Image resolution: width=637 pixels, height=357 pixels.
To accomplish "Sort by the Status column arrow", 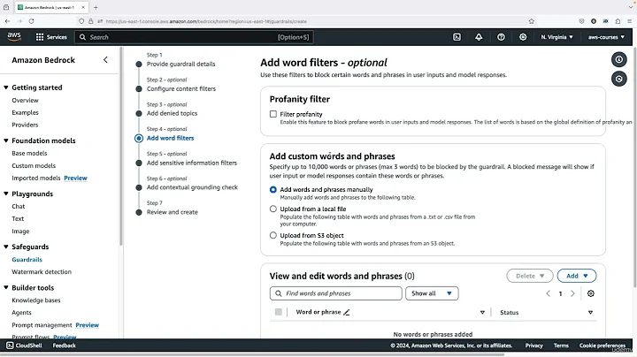I will click(x=590, y=313).
